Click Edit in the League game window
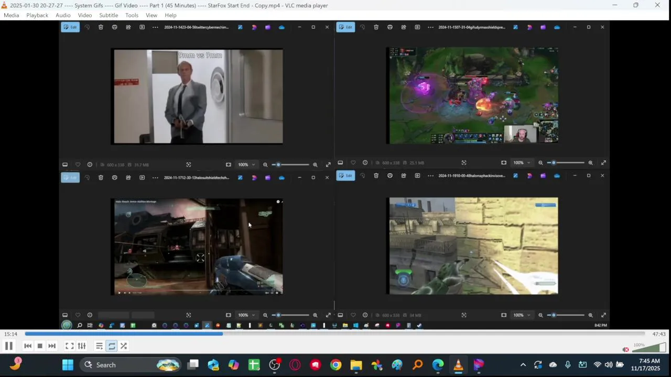The image size is (671, 377). (x=345, y=27)
